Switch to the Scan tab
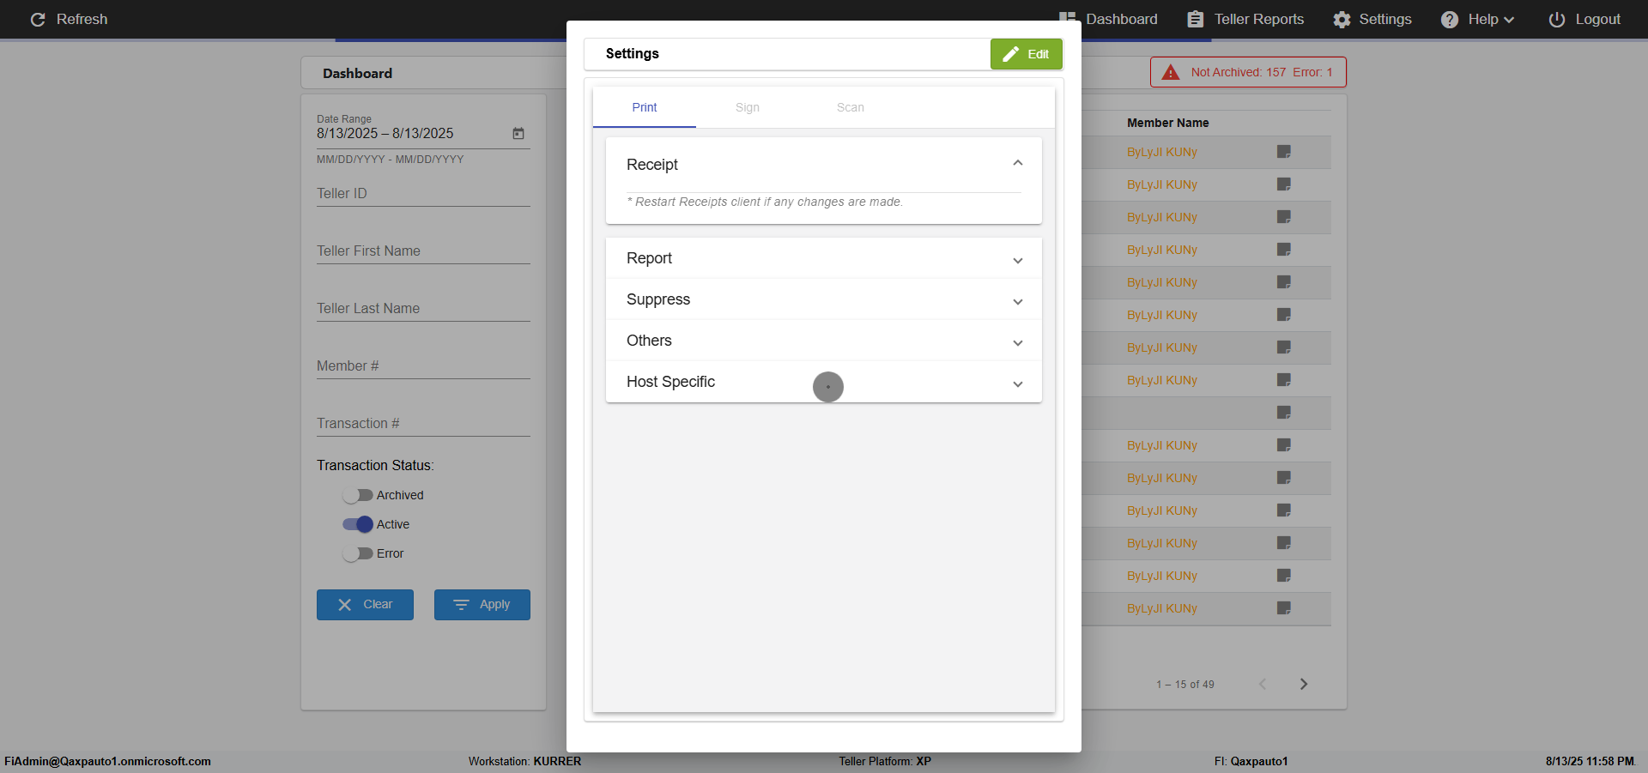The width and height of the screenshot is (1648, 773). coord(851,107)
